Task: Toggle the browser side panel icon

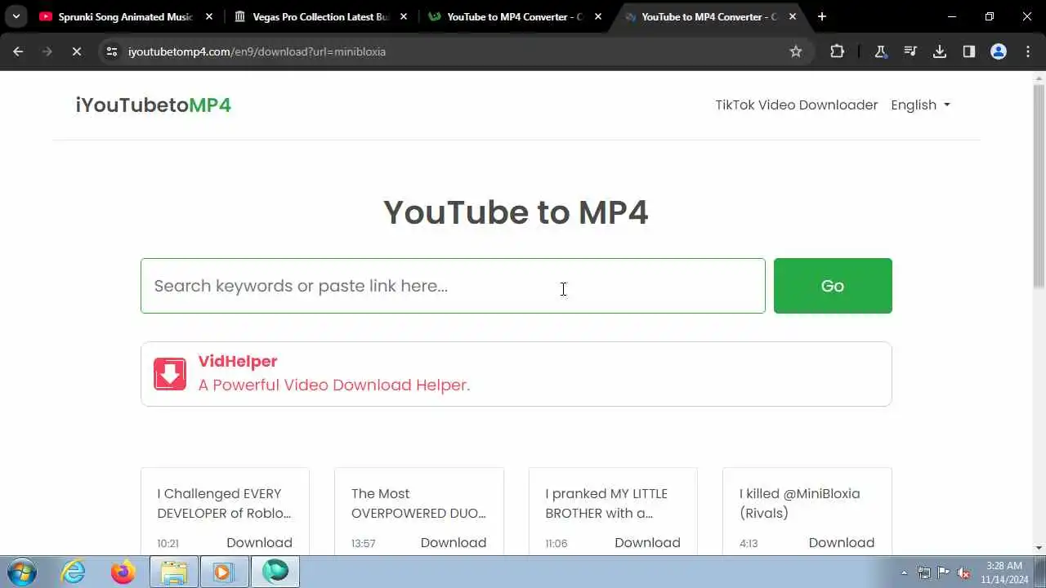Action: [x=969, y=51]
